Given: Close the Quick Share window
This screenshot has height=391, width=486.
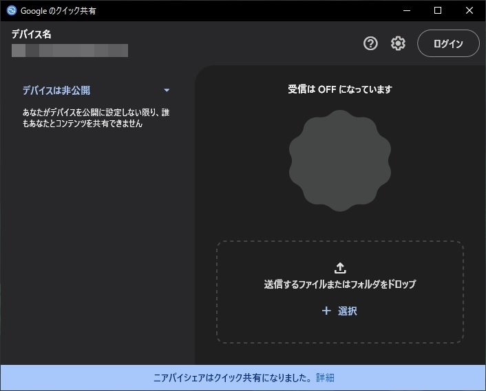Looking at the screenshot, I should tap(469, 10).
